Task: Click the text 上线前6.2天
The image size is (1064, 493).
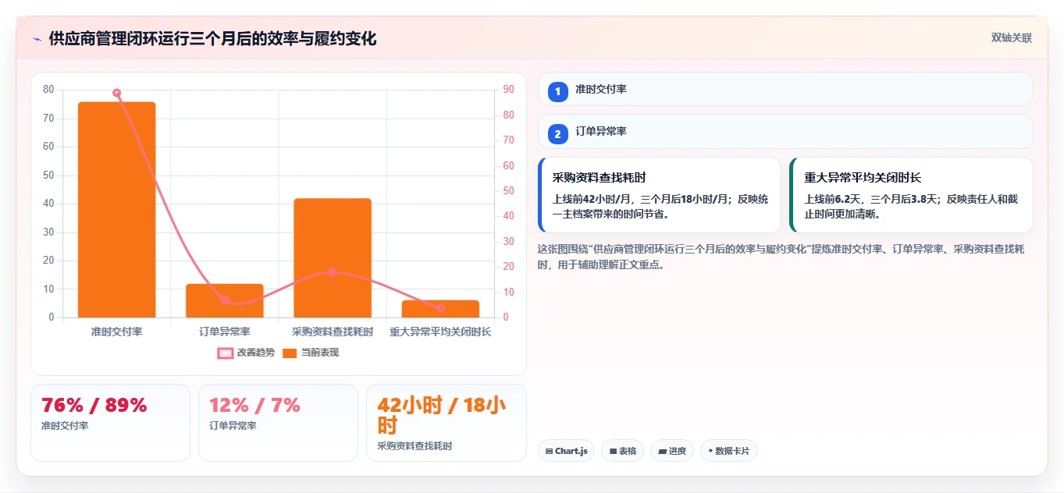Action: click(x=835, y=199)
